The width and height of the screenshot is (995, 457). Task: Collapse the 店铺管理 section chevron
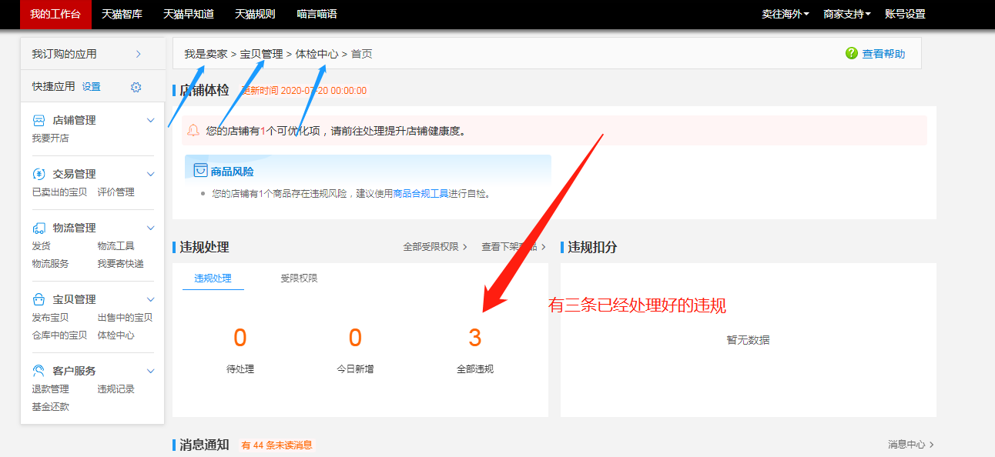click(x=151, y=121)
